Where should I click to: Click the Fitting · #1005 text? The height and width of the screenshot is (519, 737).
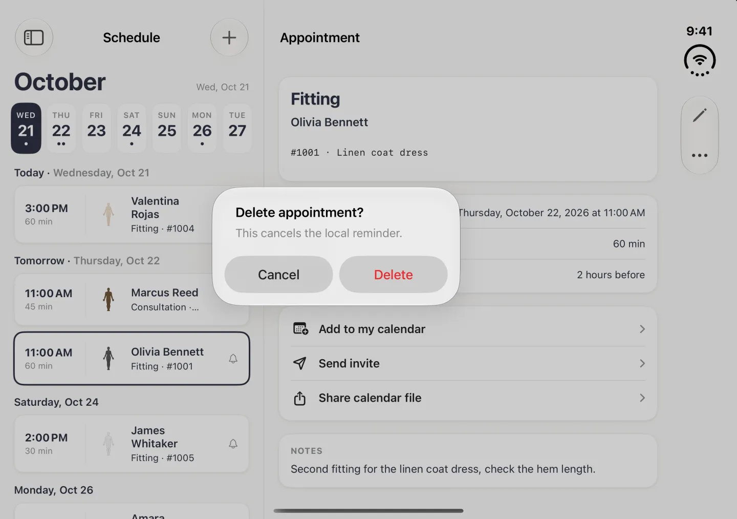162,458
